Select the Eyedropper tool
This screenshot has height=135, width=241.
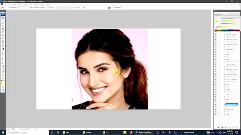[3, 72]
